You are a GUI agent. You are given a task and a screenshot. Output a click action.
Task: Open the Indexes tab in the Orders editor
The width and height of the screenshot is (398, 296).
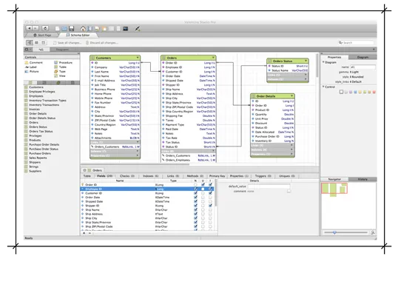point(150,176)
